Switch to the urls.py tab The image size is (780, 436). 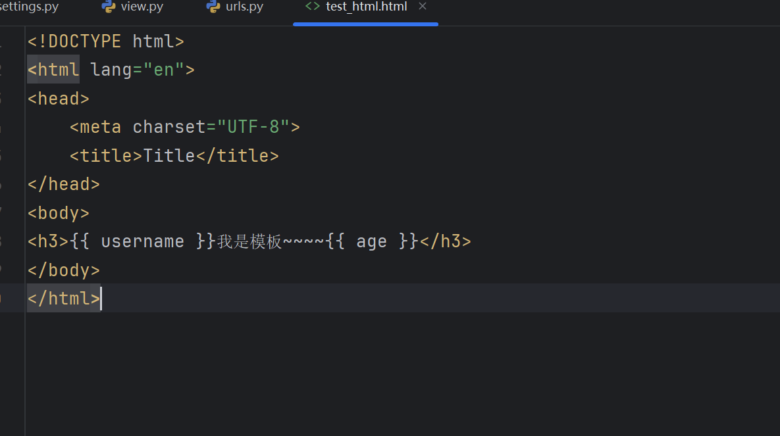[x=244, y=7]
